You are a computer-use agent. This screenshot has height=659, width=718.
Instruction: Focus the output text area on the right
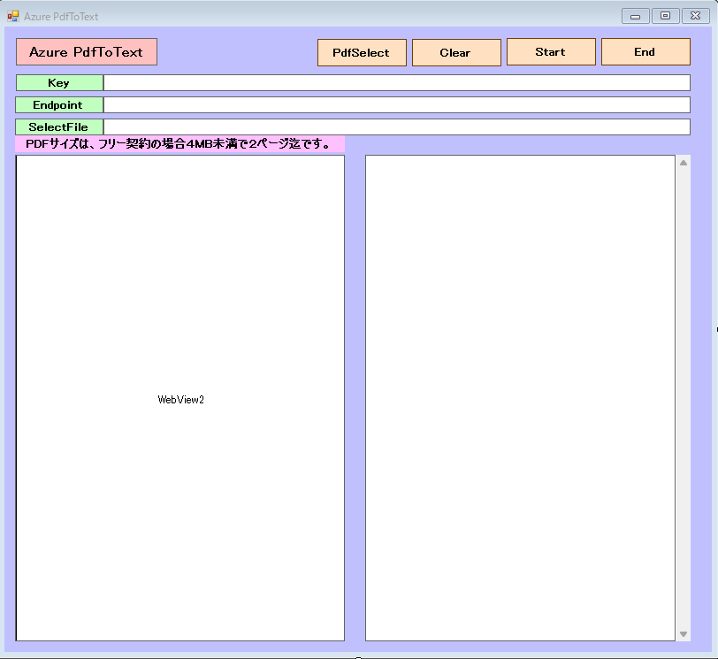point(520,398)
